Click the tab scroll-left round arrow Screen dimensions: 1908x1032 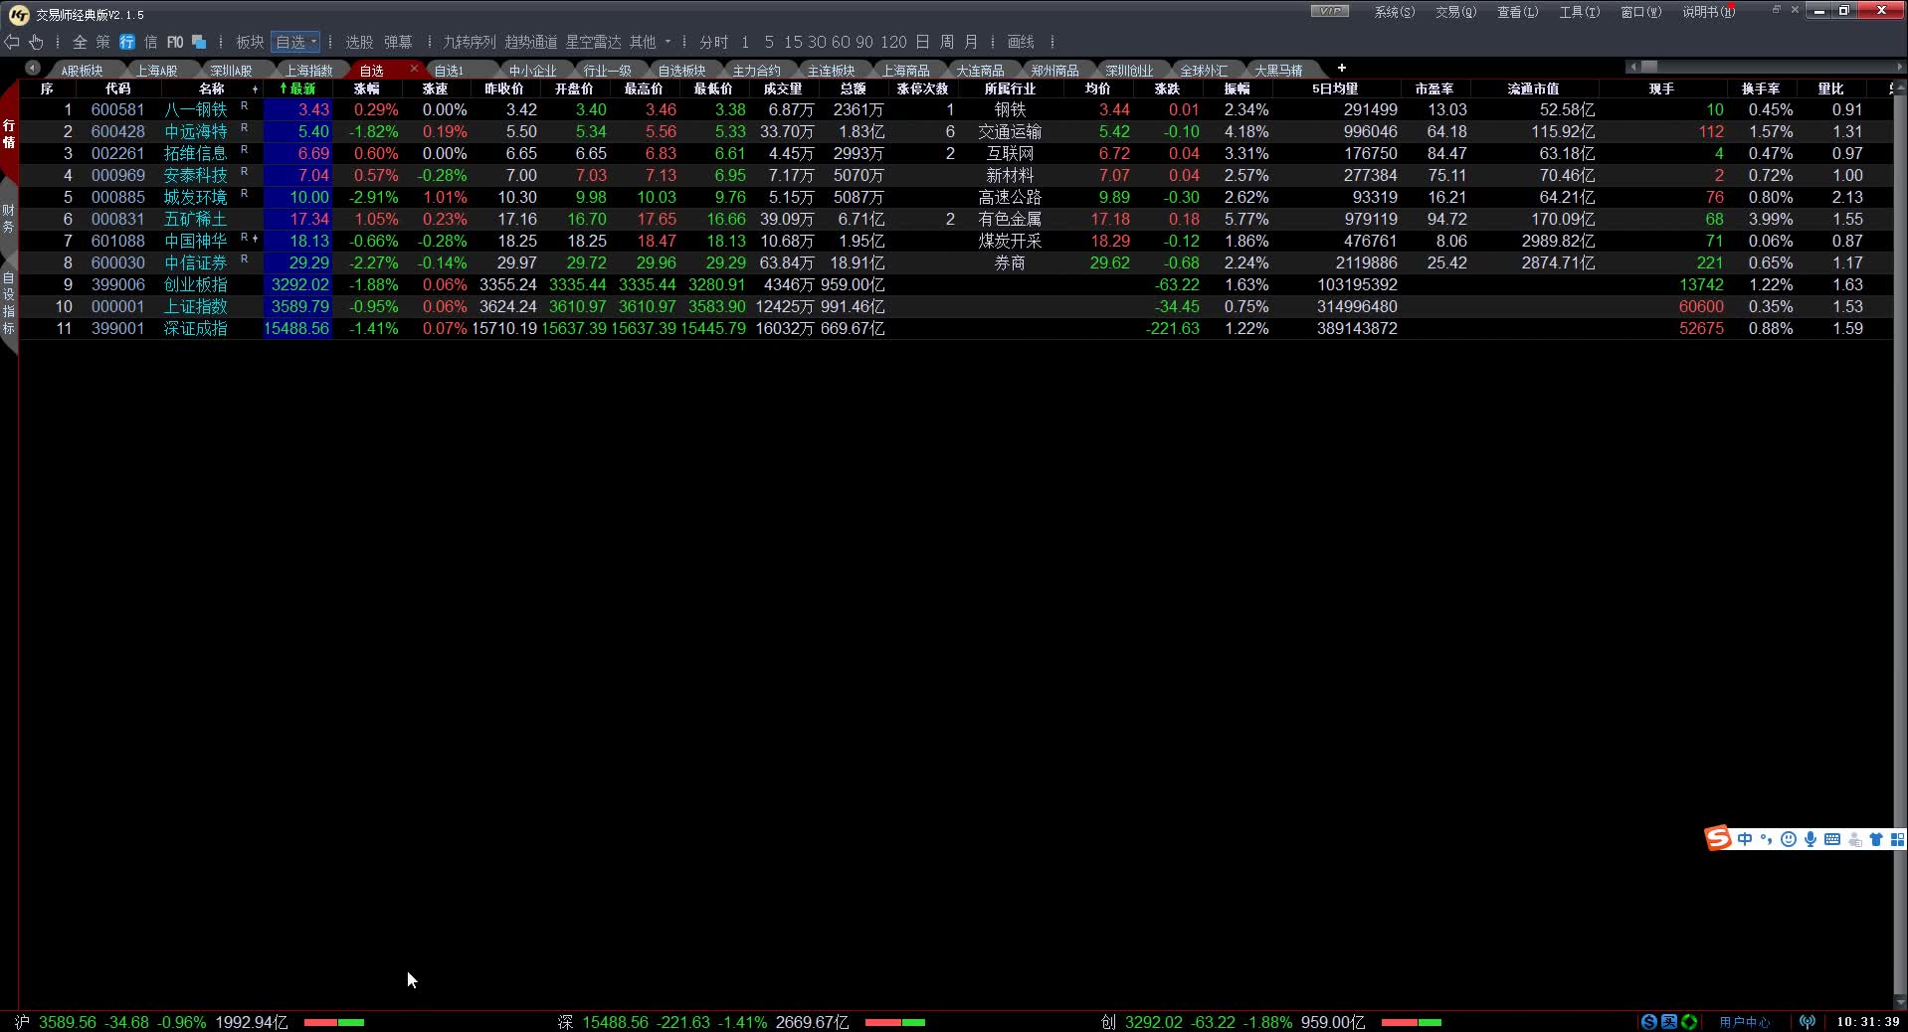[x=33, y=68]
